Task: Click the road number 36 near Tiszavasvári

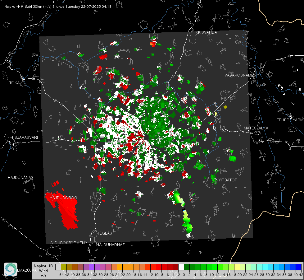Action: point(19,143)
